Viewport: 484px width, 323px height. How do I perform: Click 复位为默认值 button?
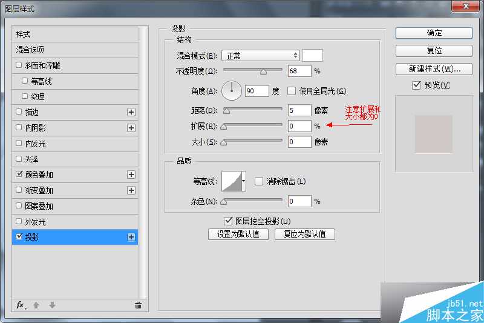click(305, 234)
